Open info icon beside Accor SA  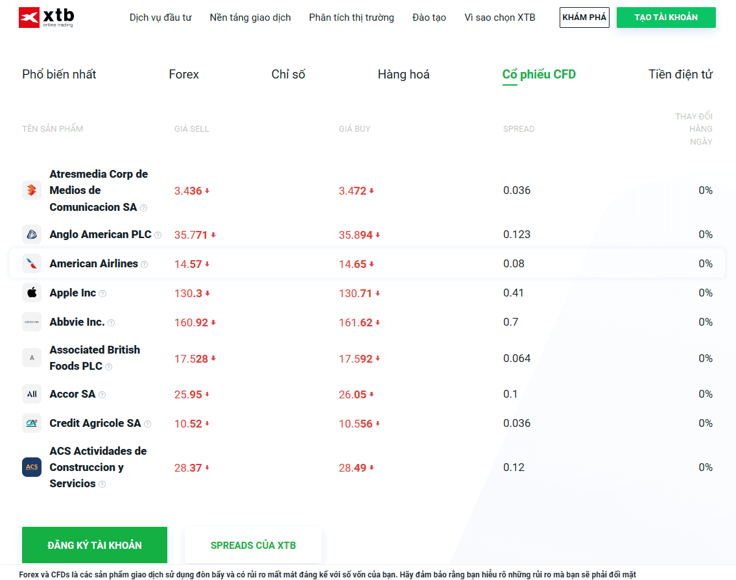pyautogui.click(x=102, y=395)
